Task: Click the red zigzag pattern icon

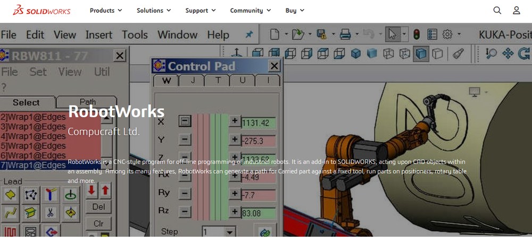Action: 11,231
